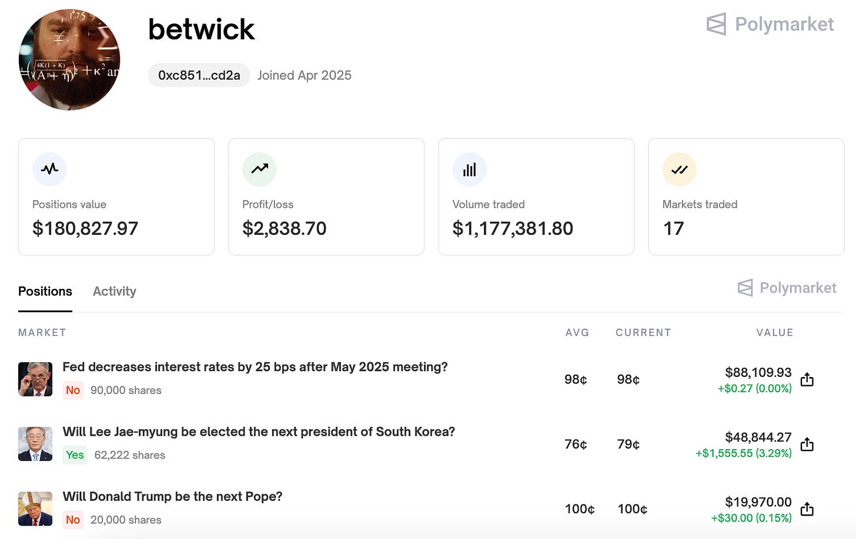
Task: Open the Donald Trump next Pope market
Action: pos(172,496)
